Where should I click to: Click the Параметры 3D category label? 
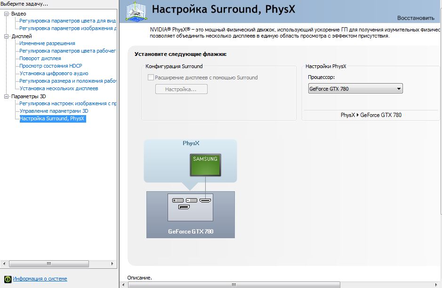[28, 96]
